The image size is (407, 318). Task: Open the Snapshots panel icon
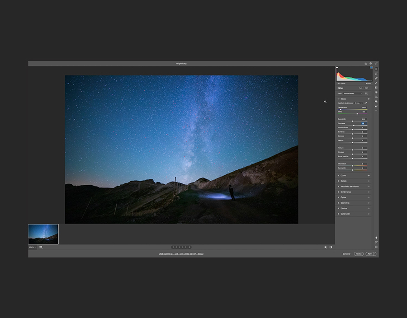tap(376, 102)
